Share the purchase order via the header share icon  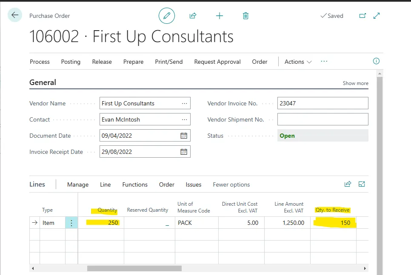coord(193,16)
